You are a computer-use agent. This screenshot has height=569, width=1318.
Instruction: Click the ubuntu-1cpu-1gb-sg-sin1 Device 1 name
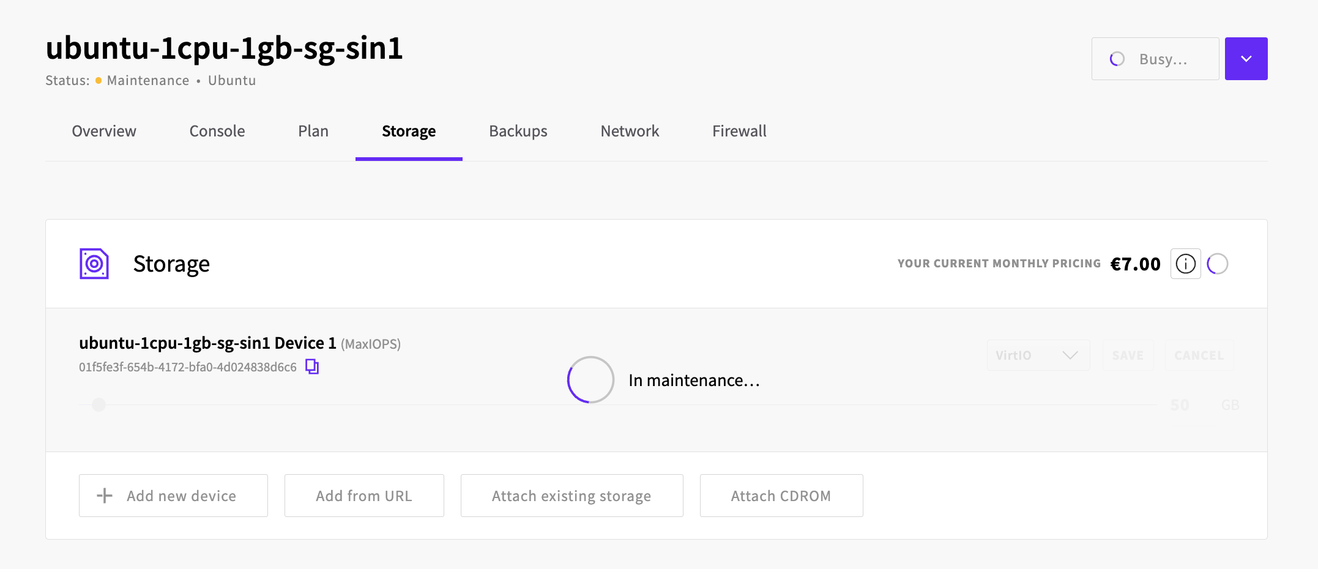click(x=207, y=343)
